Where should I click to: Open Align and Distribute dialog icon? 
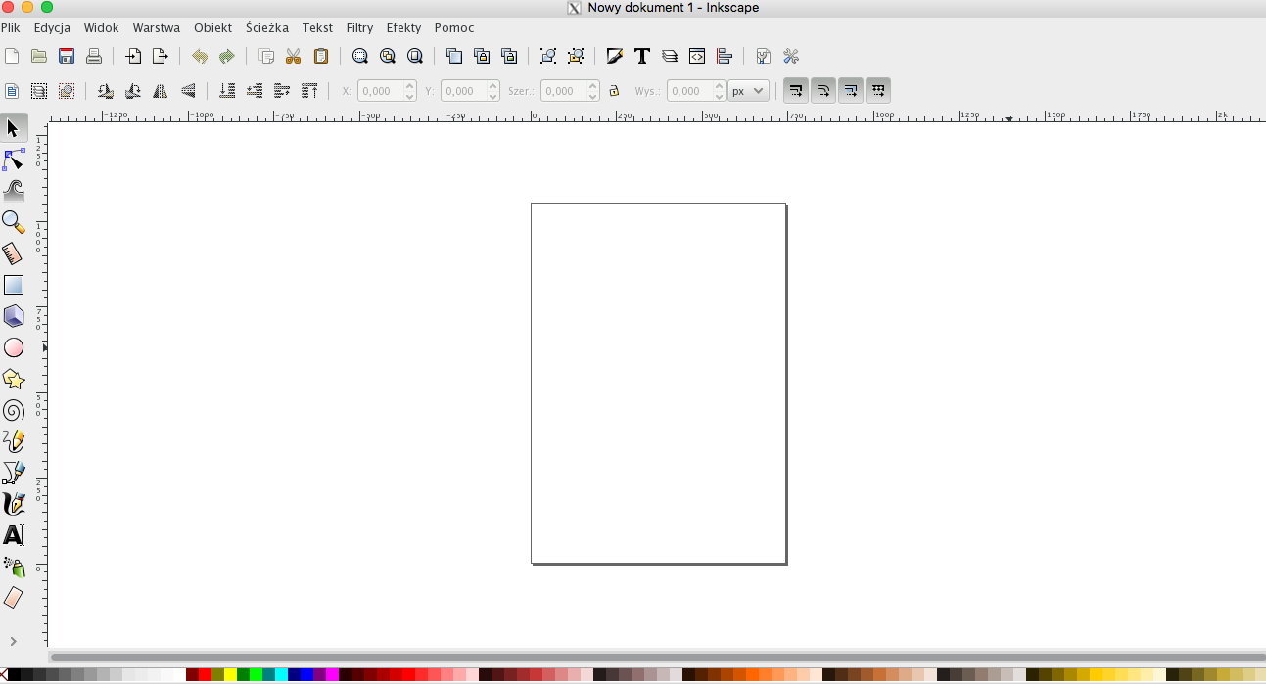(725, 56)
